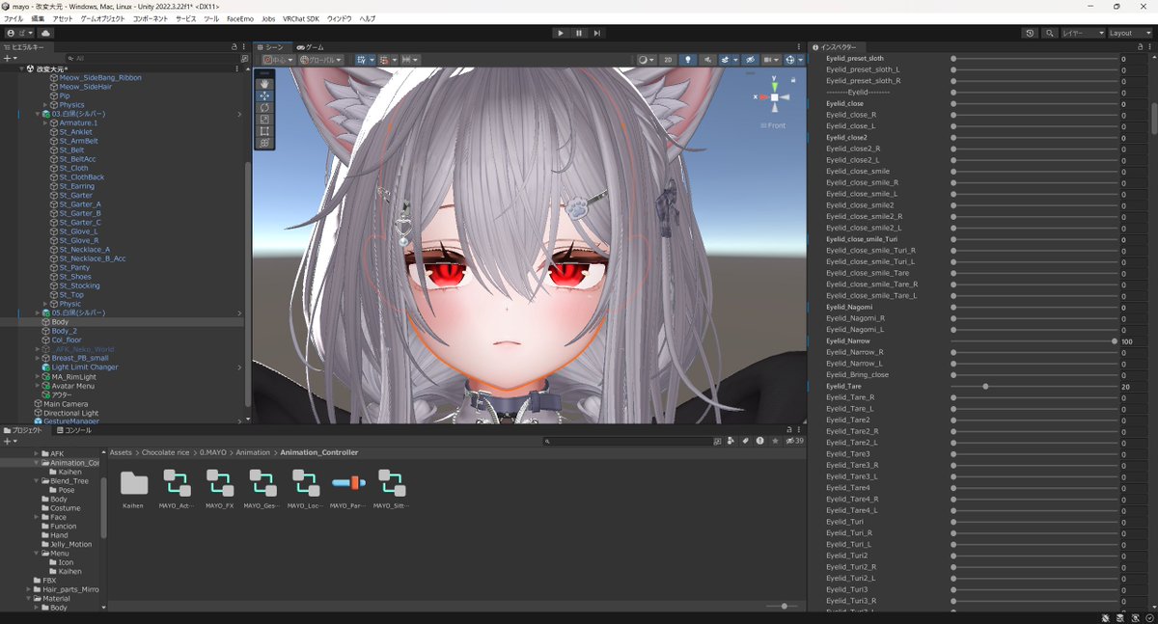Collapse the 03.白黒(シルバー) object
This screenshot has height=624, width=1158.
pyautogui.click(x=37, y=114)
